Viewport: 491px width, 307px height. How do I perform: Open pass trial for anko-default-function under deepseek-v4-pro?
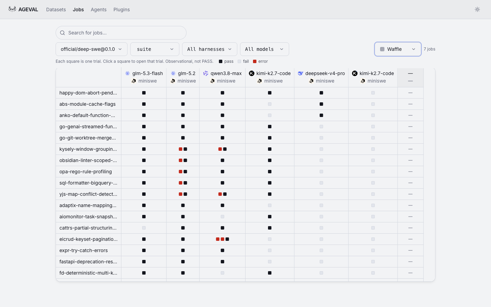[321, 115]
